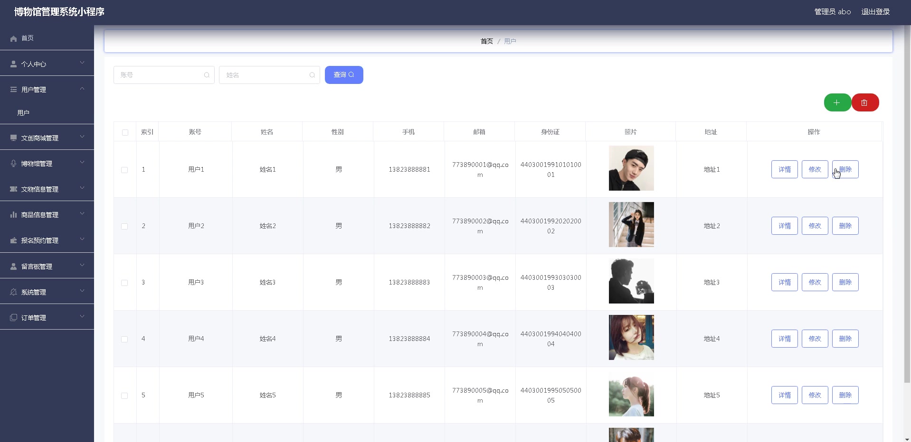
Task: Click 删除 button for 用户2
Action: (x=845, y=226)
